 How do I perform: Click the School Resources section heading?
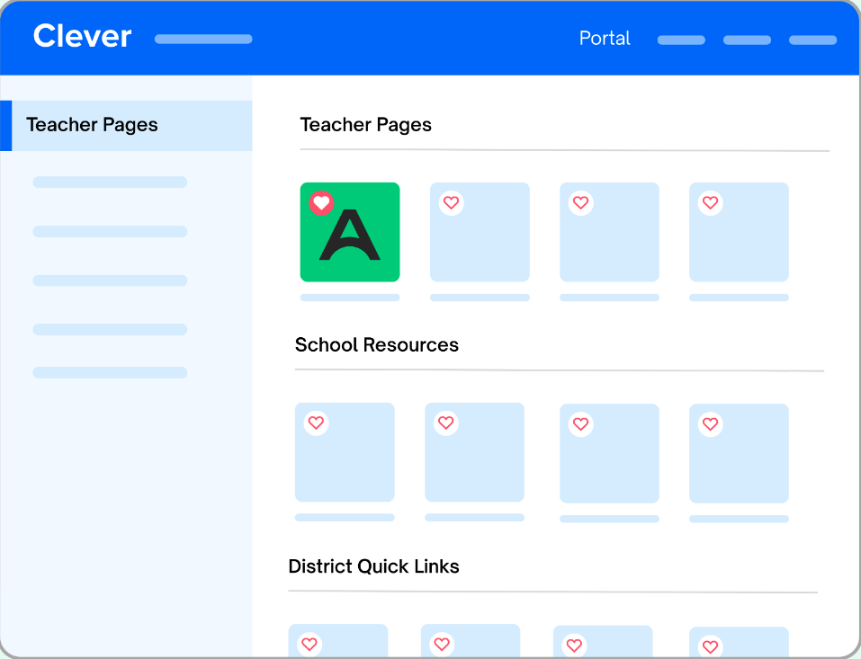click(x=376, y=345)
